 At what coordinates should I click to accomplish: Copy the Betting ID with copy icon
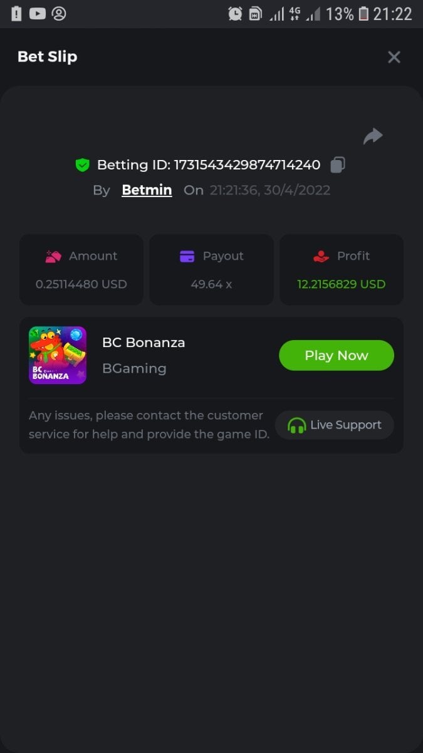338,165
